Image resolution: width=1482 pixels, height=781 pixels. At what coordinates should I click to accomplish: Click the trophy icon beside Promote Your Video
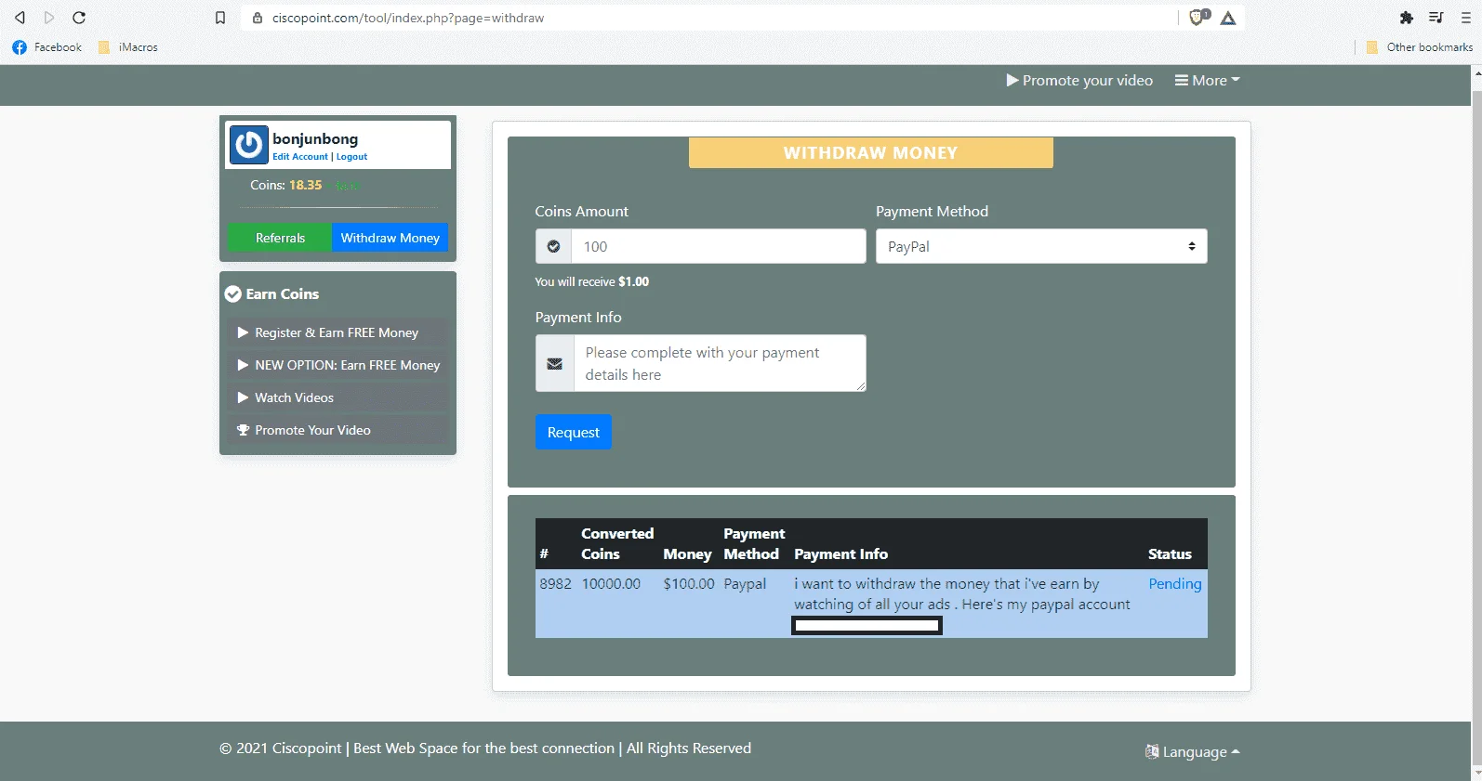[244, 430]
